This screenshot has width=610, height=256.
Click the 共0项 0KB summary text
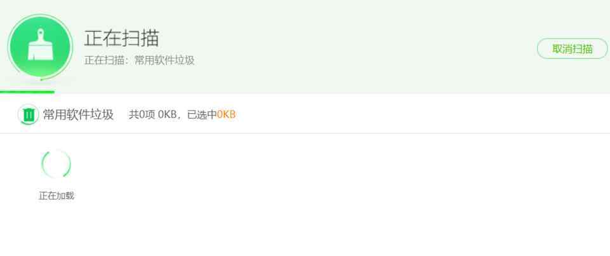tap(152, 115)
